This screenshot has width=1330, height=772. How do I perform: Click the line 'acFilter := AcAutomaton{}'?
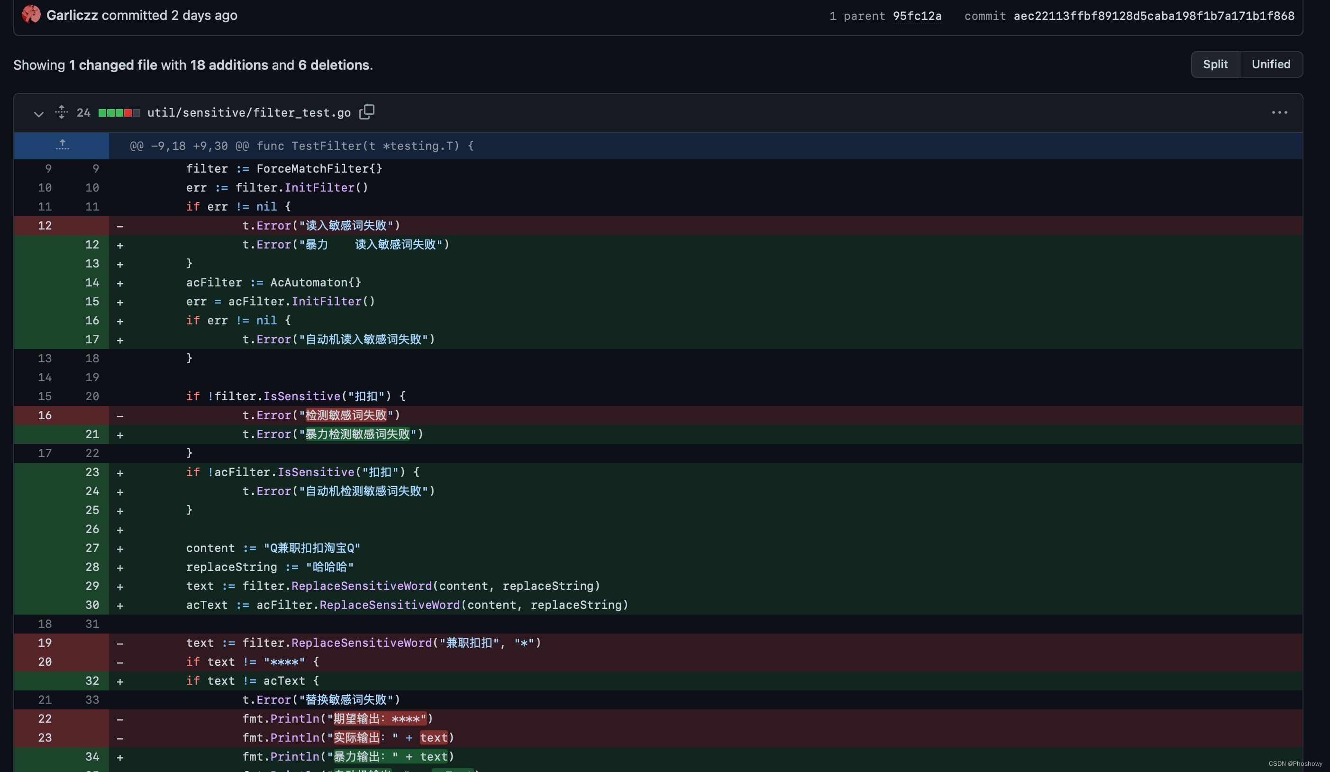pos(273,283)
